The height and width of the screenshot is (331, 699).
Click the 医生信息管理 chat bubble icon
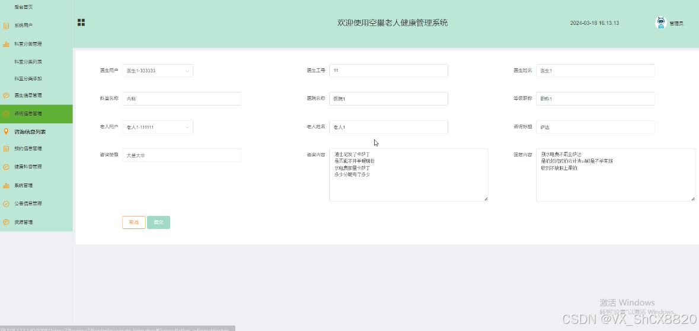[6, 96]
